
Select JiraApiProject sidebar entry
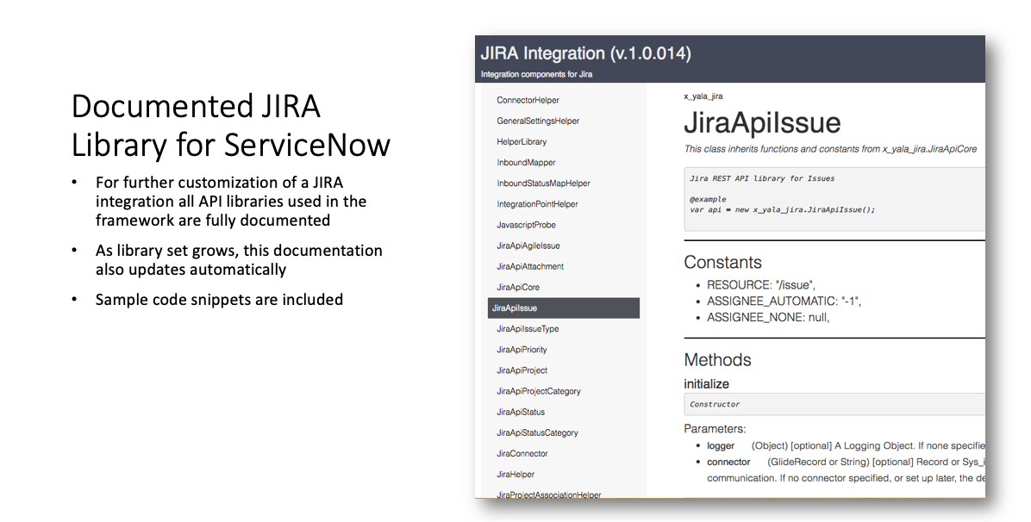[x=522, y=370]
